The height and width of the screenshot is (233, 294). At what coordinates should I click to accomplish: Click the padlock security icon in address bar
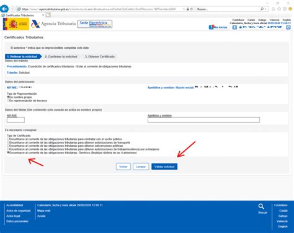(x=188, y=9)
